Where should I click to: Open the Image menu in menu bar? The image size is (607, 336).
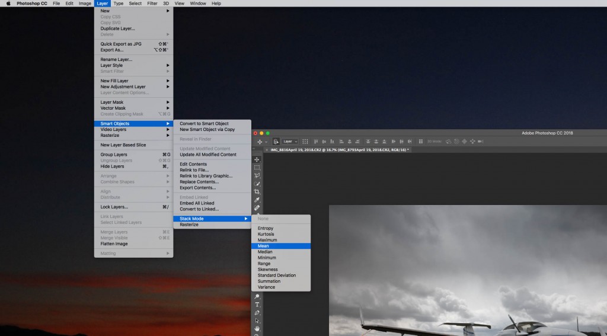point(85,4)
